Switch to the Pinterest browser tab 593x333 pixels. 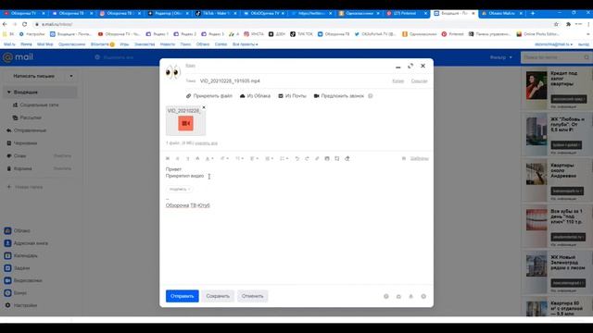[x=407, y=13]
